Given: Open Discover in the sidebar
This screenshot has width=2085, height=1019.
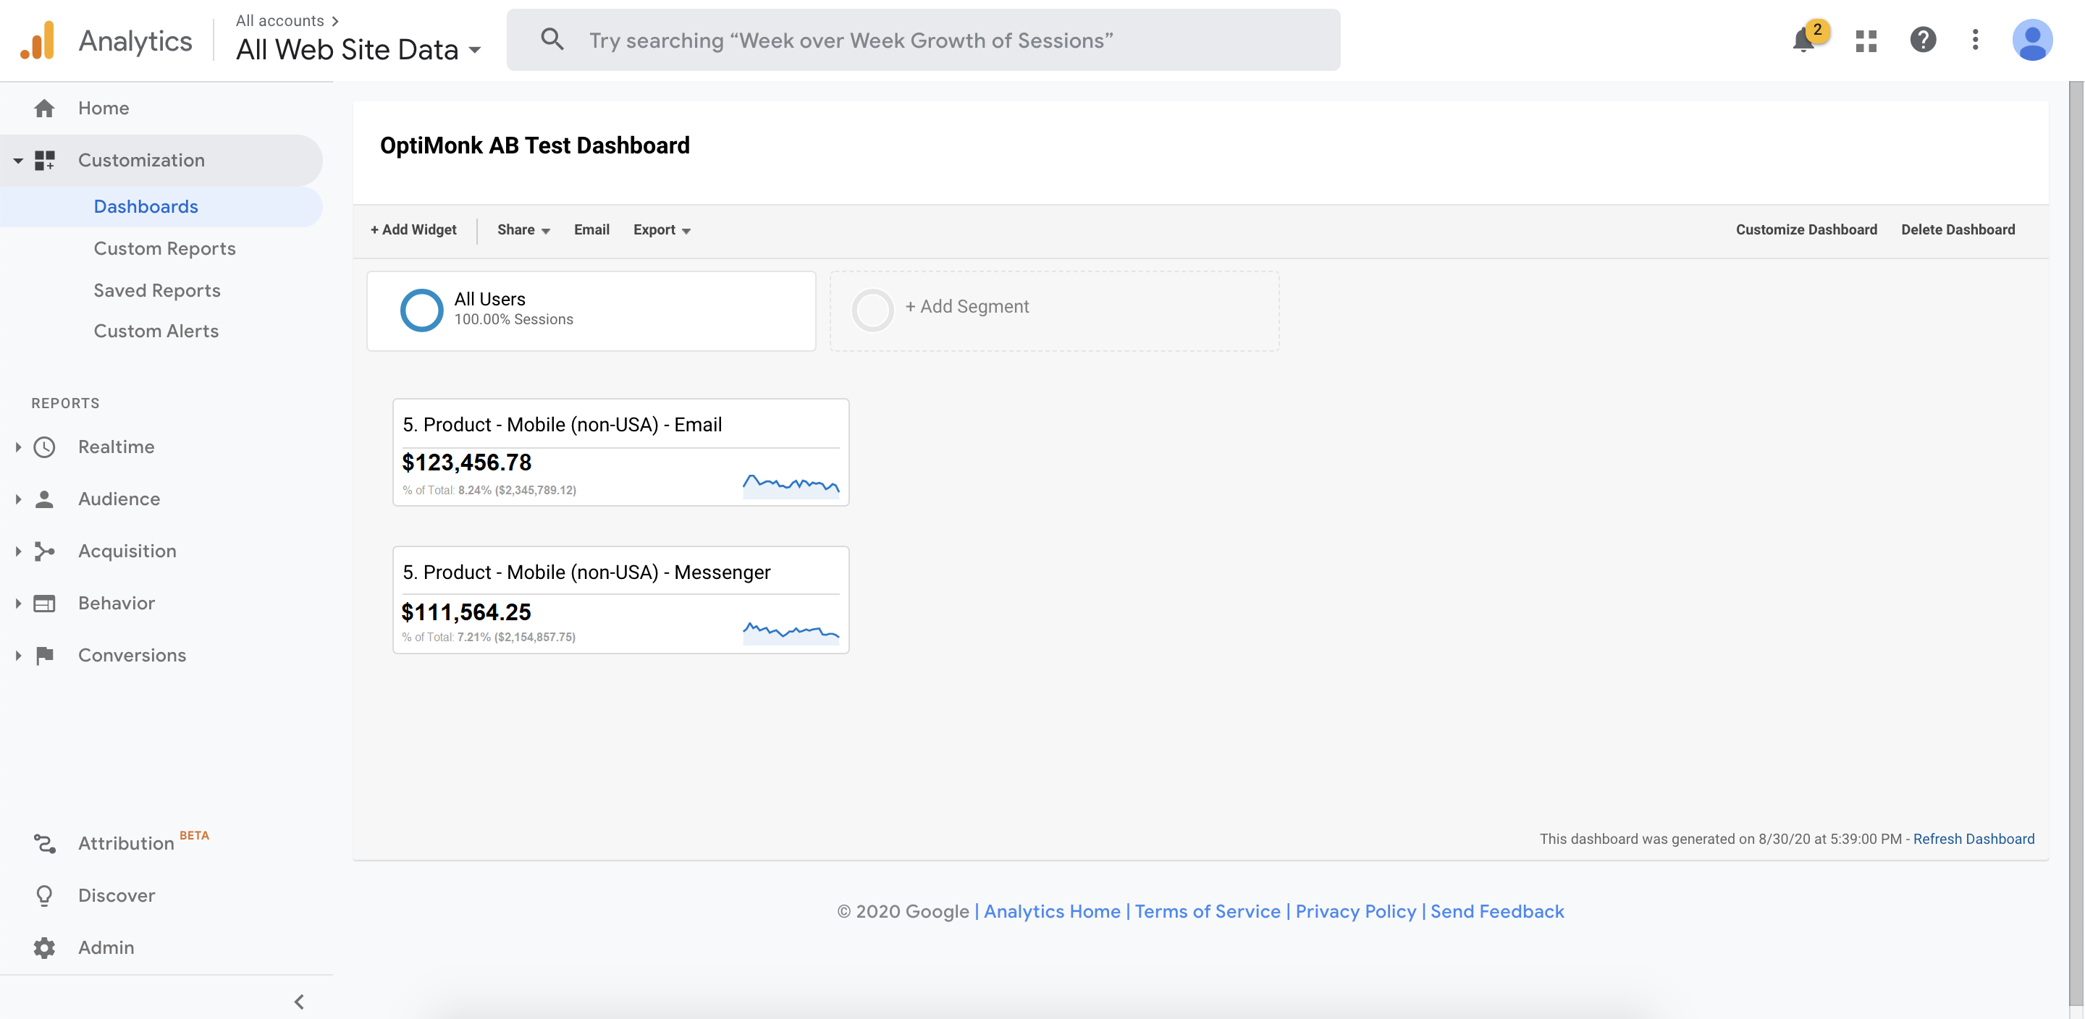Looking at the screenshot, I should click(117, 895).
